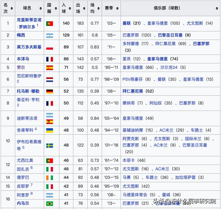Select average value 0.84 in 迪斯蒂法诺 row
Screen dimensions: 221x209
pyautogui.click(x=95, y=118)
